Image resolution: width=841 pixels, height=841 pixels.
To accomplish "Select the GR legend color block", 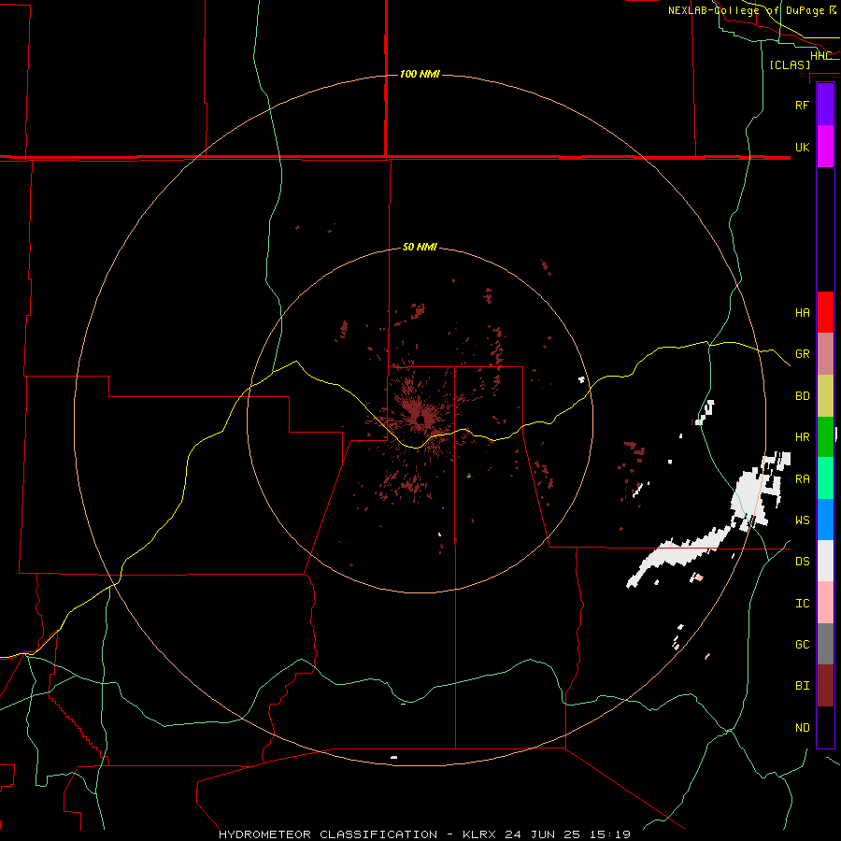I will [825, 354].
